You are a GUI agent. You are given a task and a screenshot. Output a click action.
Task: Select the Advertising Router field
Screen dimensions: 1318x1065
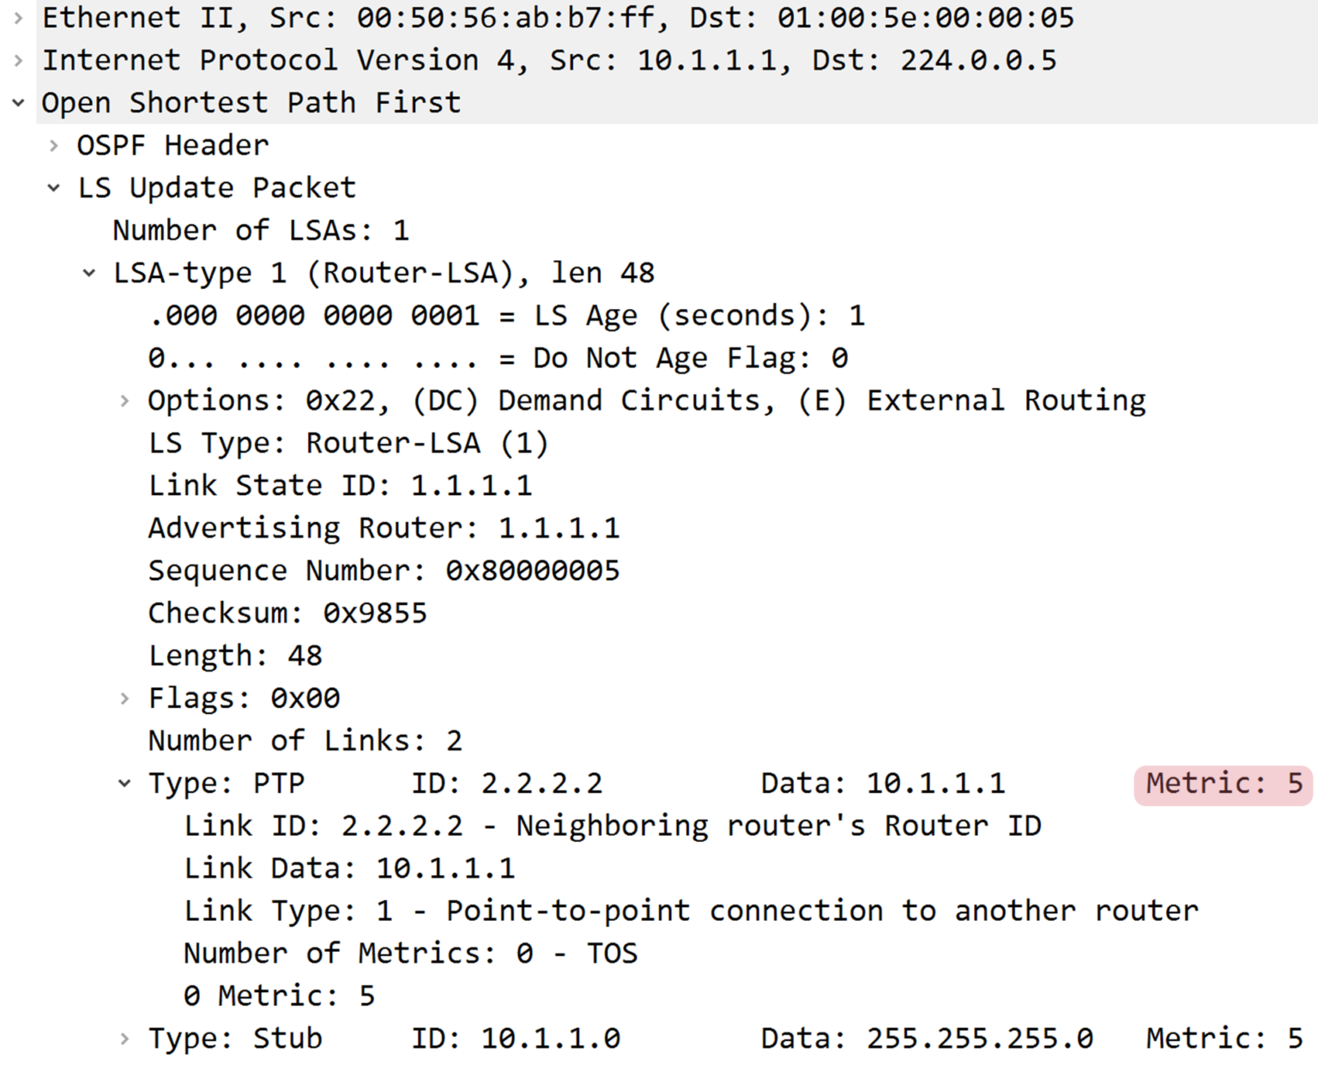384,527
